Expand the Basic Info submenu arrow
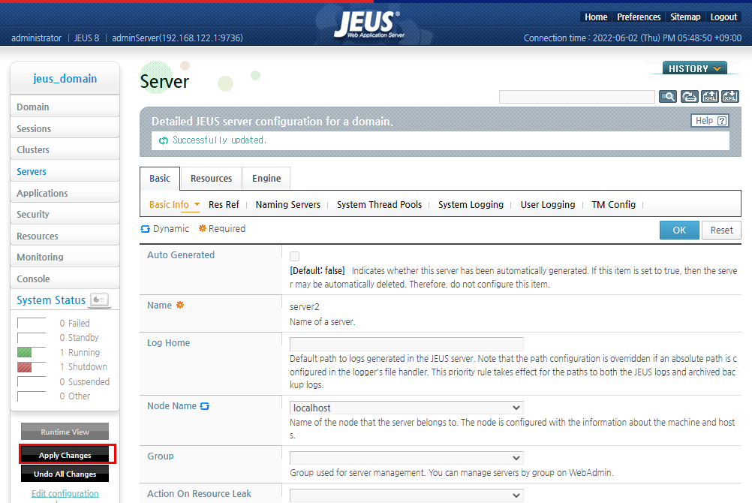The image size is (752, 503). [197, 204]
